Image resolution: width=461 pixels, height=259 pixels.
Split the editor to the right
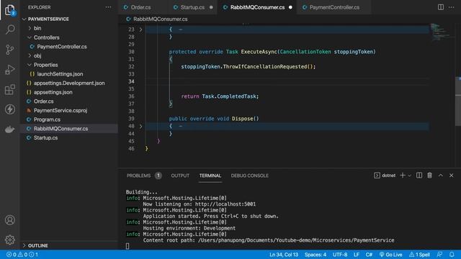440,7
